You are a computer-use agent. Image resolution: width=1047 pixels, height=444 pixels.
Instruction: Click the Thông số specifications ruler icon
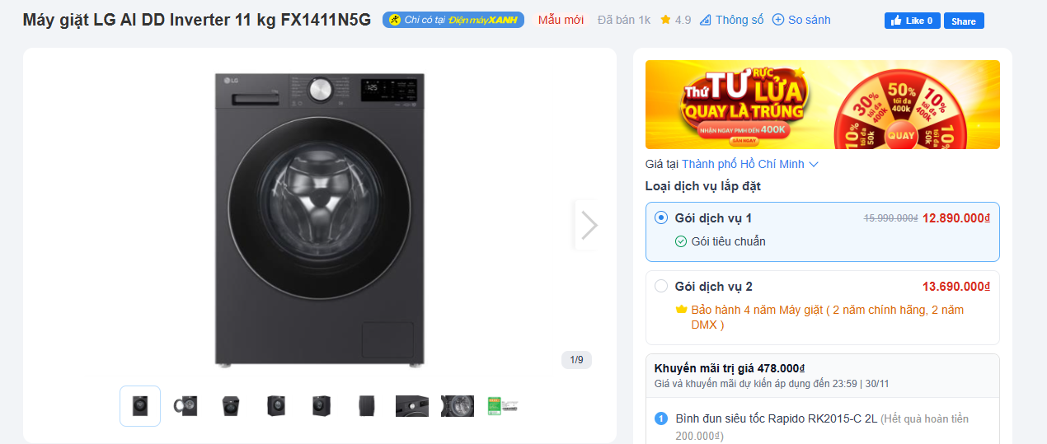tap(705, 20)
